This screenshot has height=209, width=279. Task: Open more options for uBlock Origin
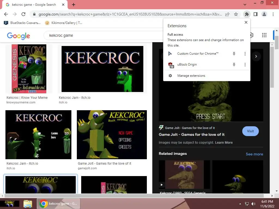click(245, 64)
